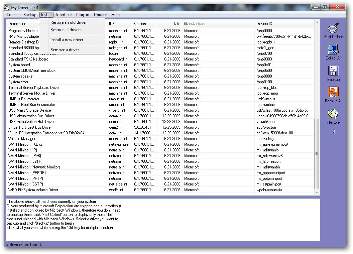Click the Collect All computer icon

333,49
